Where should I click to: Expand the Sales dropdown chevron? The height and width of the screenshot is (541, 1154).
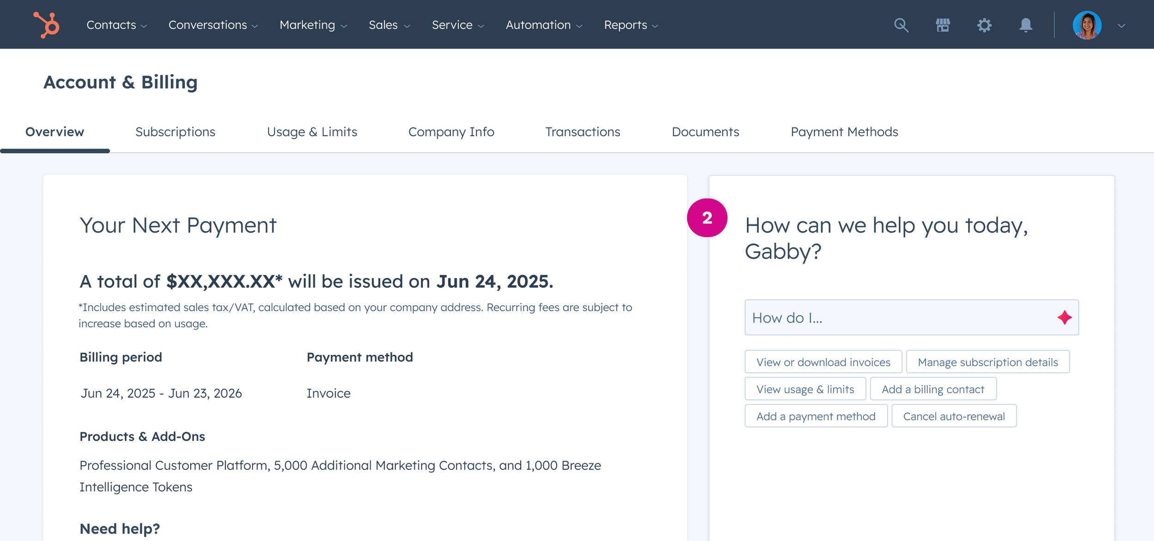pos(407,26)
